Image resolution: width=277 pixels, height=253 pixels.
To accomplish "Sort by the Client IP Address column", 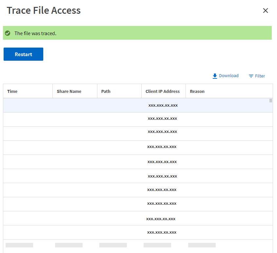I will (x=163, y=91).
